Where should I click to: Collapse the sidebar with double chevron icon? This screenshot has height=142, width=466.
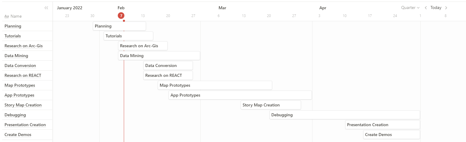(46, 8)
